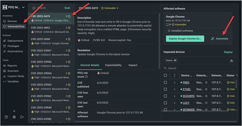Viewport: 242px width, 126px height.
Task: Select CVE-2025-29840 in the list
Action: [x=50, y=109]
